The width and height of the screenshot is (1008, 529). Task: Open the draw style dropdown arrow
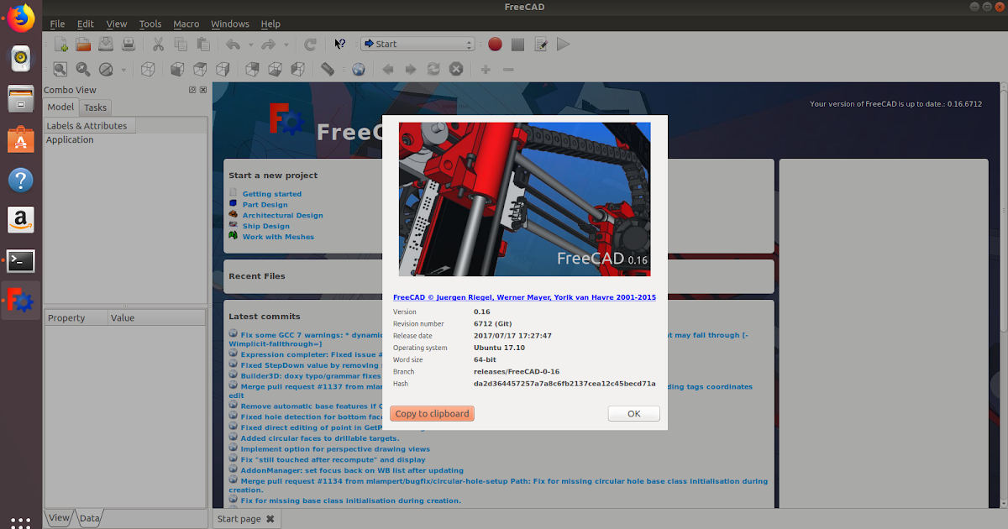123,69
